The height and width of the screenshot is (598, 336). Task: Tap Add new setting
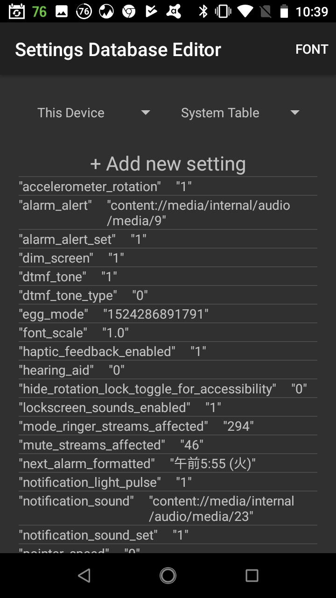pyautogui.click(x=168, y=164)
